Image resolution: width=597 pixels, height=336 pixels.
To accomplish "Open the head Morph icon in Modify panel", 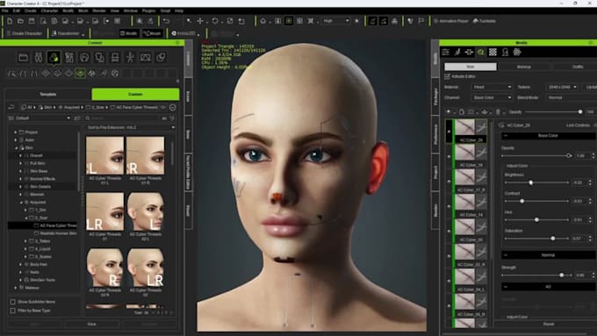I will [505, 52].
